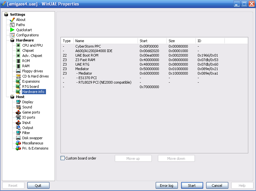Click the Floppy drives icon

[18, 71]
